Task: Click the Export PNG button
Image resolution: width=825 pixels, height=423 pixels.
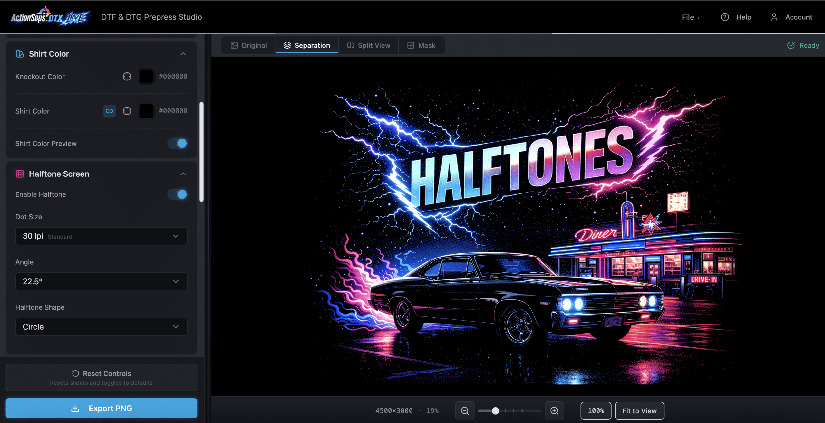Action: [x=101, y=408]
